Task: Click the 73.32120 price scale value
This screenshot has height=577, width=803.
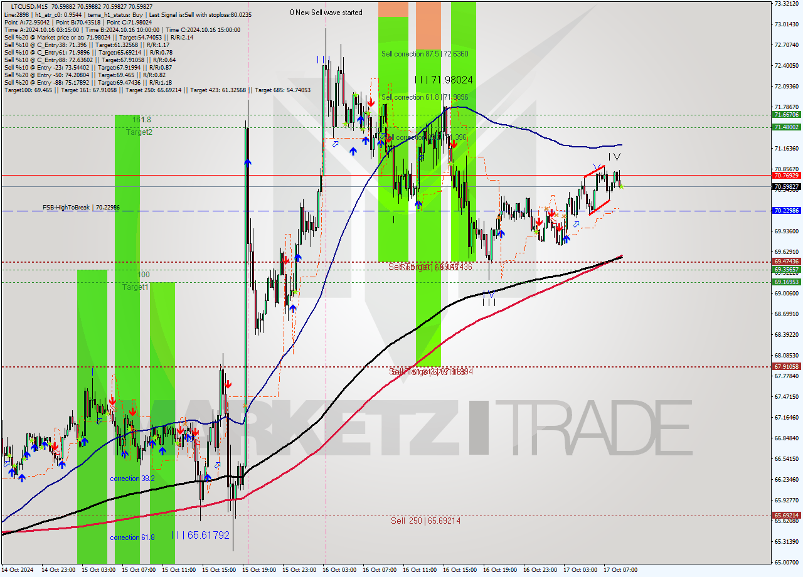Action: [786, 4]
